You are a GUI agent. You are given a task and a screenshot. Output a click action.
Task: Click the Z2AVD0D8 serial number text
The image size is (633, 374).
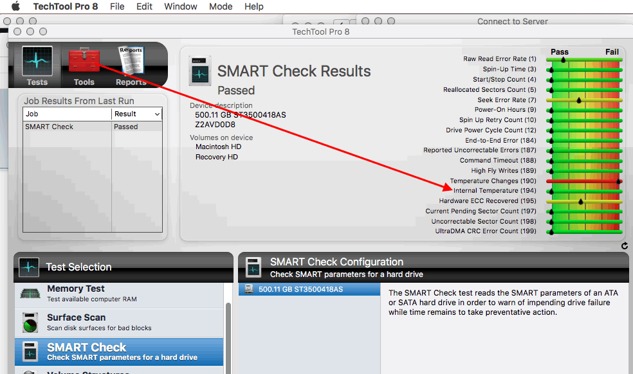click(215, 125)
